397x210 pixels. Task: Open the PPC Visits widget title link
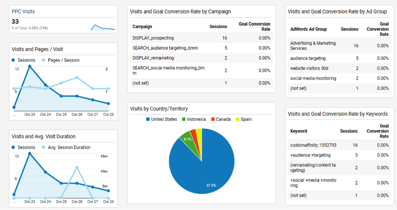[23, 12]
